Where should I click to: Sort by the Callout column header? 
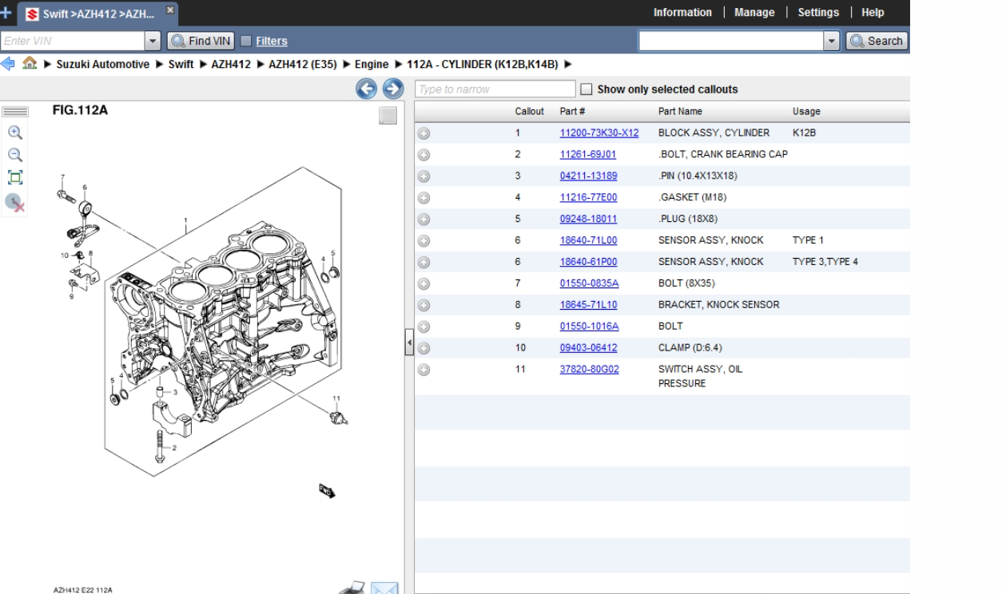coord(529,112)
